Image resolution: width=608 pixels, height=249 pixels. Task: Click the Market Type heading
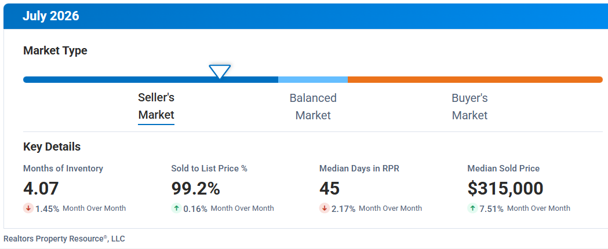55,51
